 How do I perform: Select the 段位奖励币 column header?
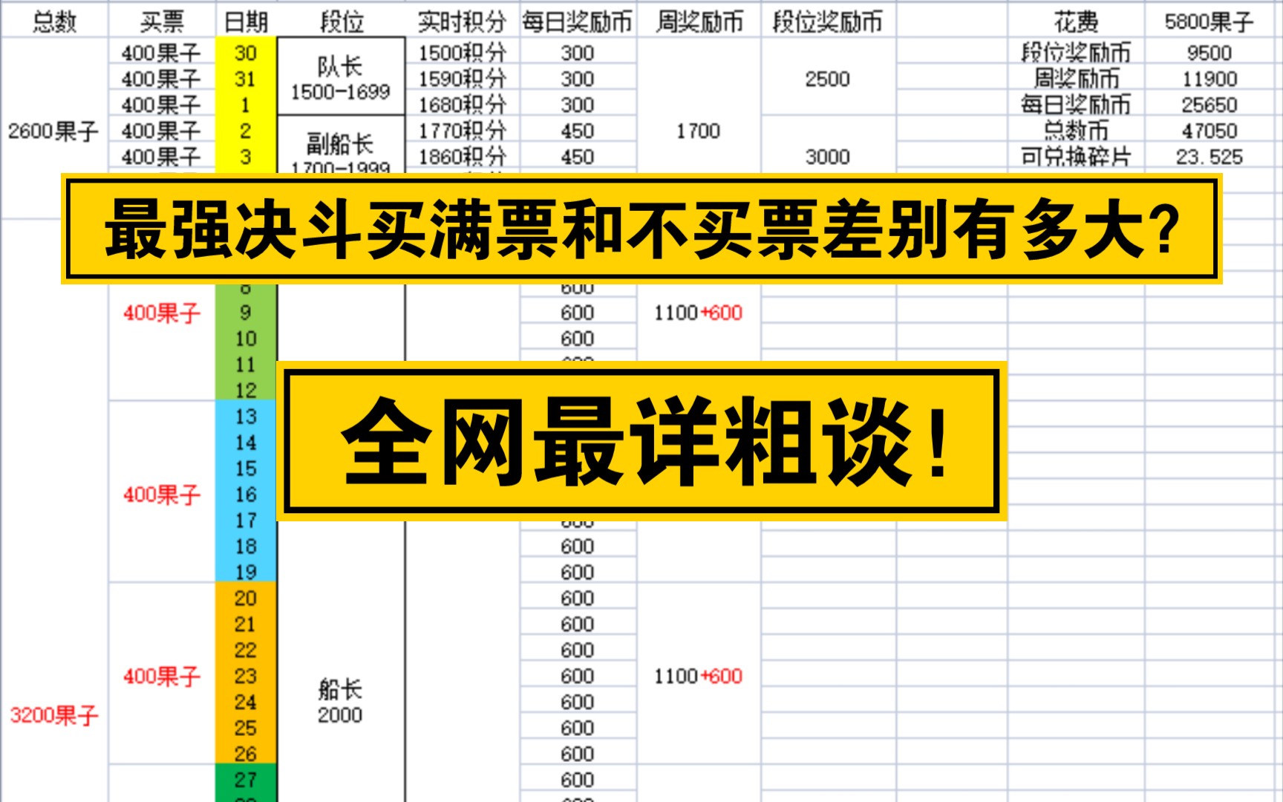pyautogui.click(x=828, y=22)
